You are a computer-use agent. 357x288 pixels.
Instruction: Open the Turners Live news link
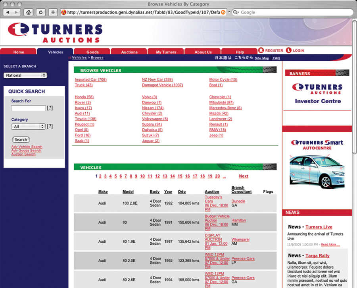coord(319,227)
